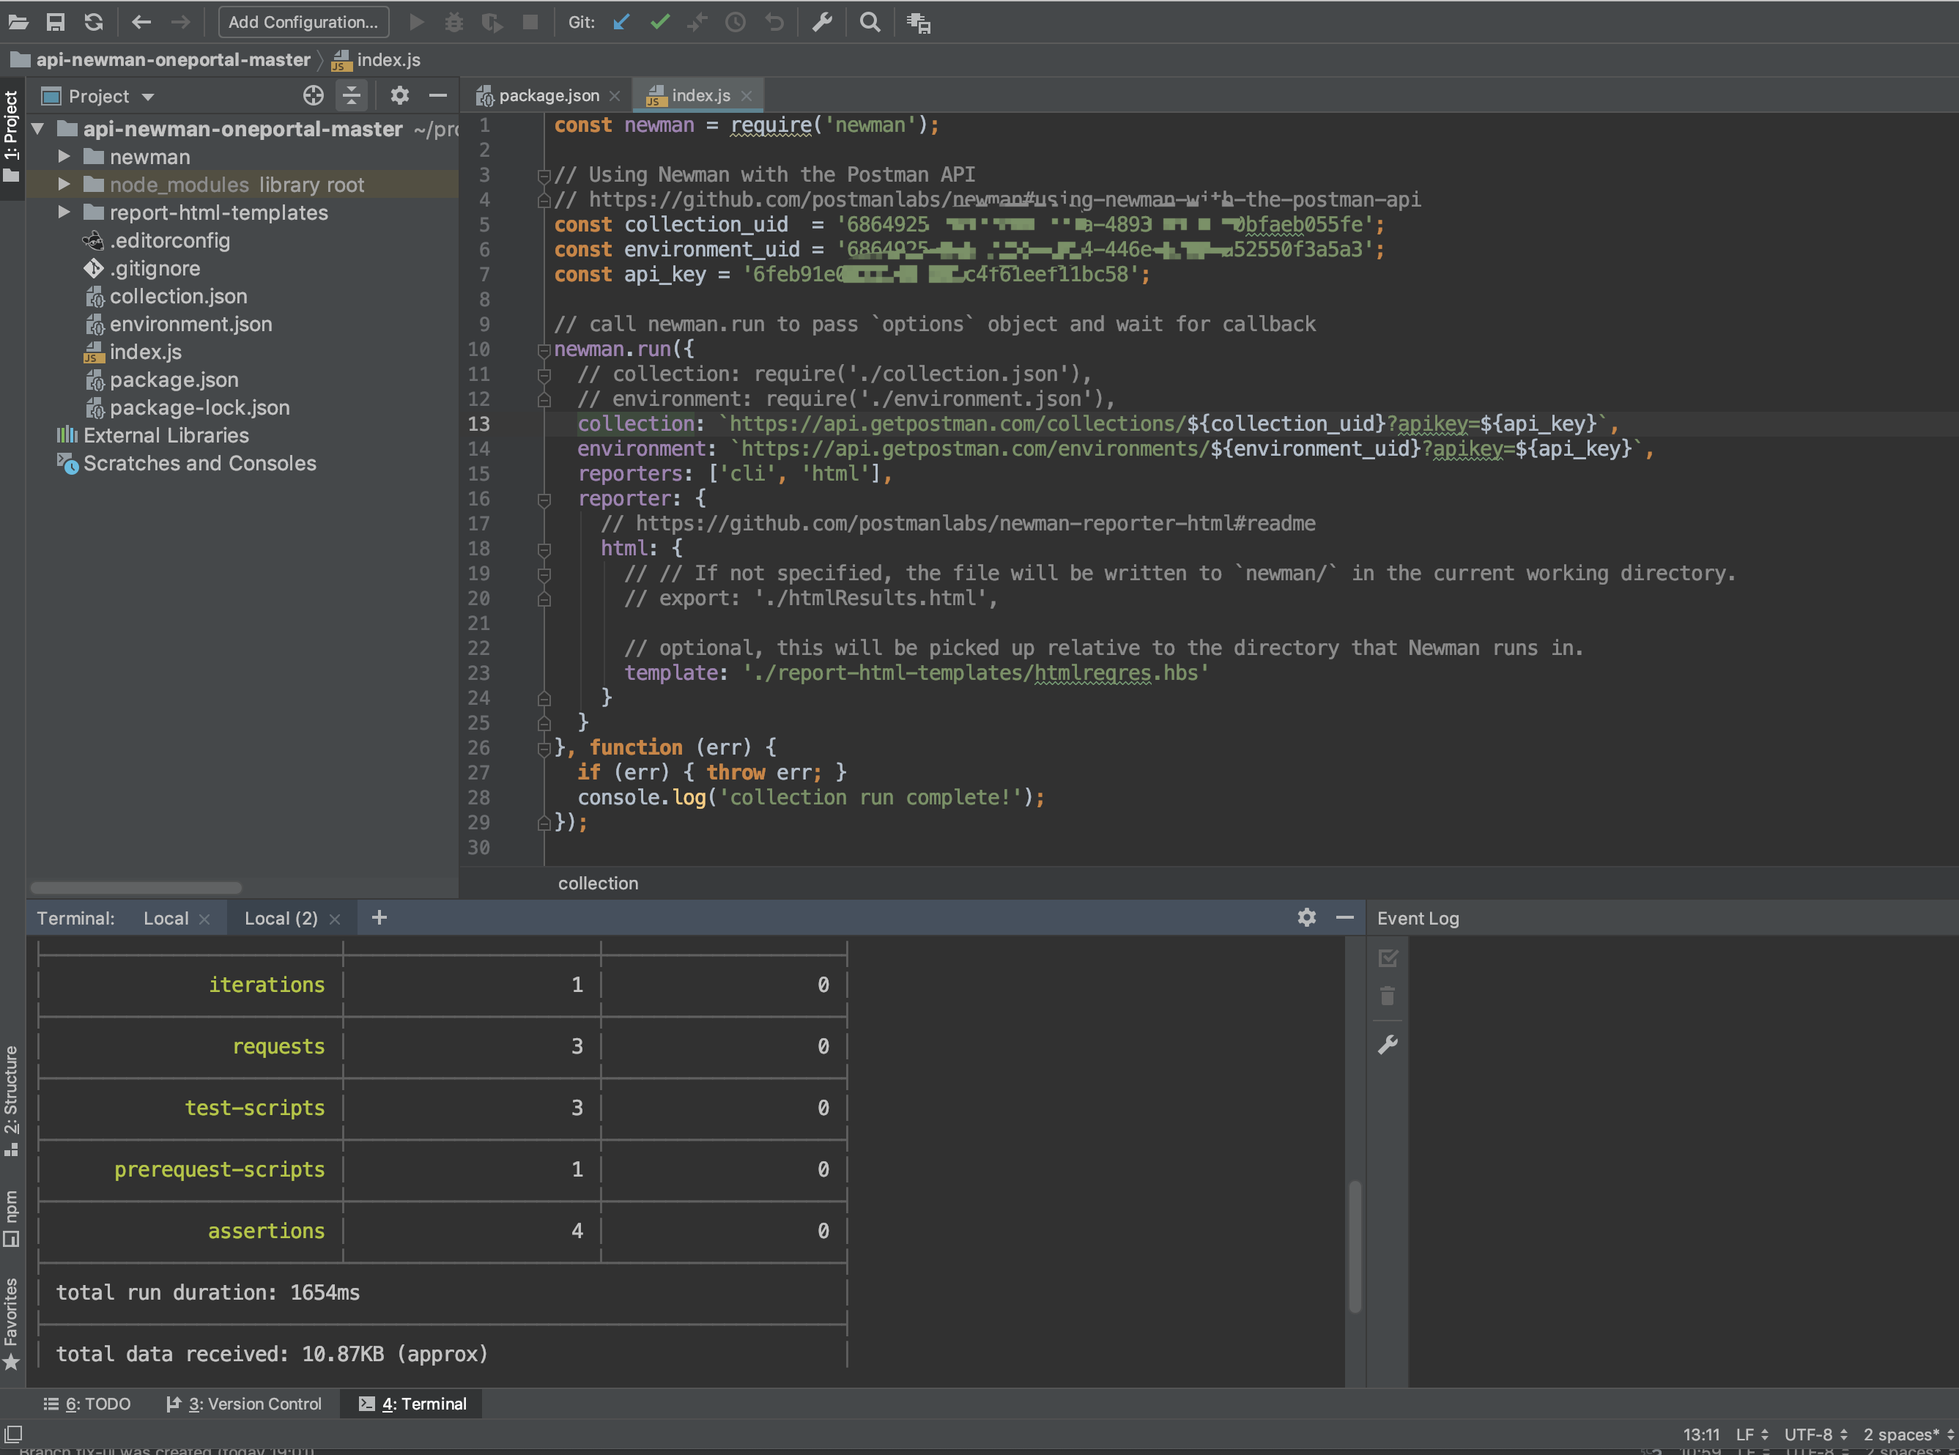Screen dimensions: 1959x1455
Task: Open Project panel gear settings
Action: [400, 95]
